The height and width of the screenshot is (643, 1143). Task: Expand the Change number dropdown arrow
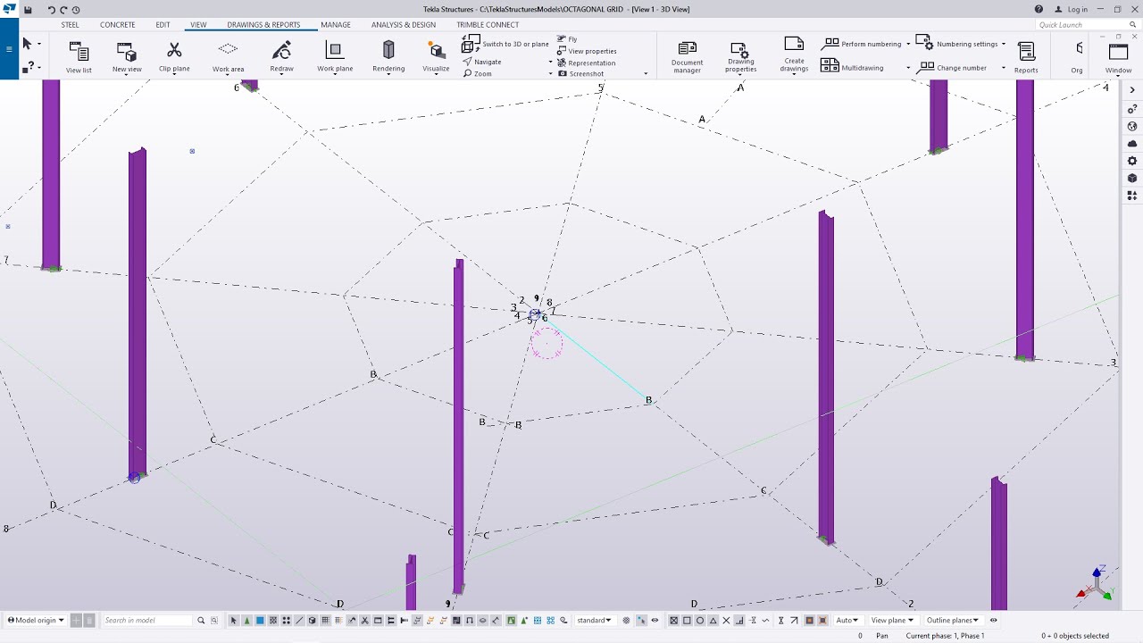click(x=1004, y=68)
